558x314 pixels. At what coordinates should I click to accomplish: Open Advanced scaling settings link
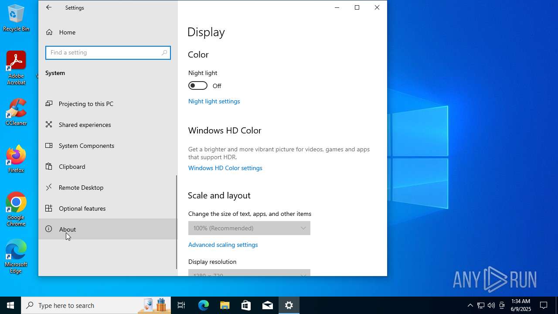click(x=223, y=245)
